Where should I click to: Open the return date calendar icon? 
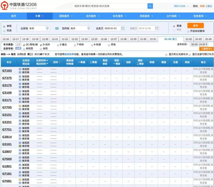click(x=157, y=28)
